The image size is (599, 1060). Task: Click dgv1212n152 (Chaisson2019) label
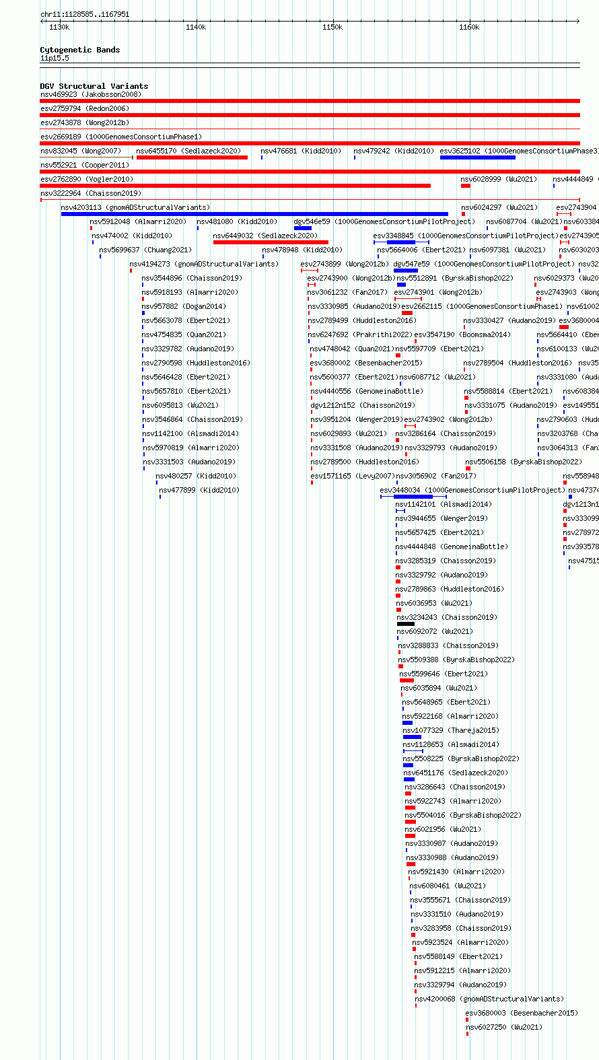click(x=363, y=405)
